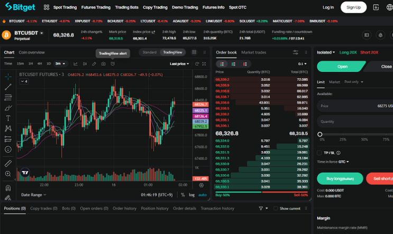Open the Open orders (0) tab
Screen dimensions: 393x234
pyautogui.click(x=94, y=208)
